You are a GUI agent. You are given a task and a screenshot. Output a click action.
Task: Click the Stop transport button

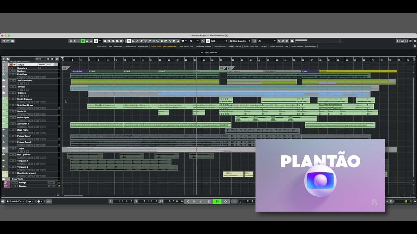tap(209, 201)
